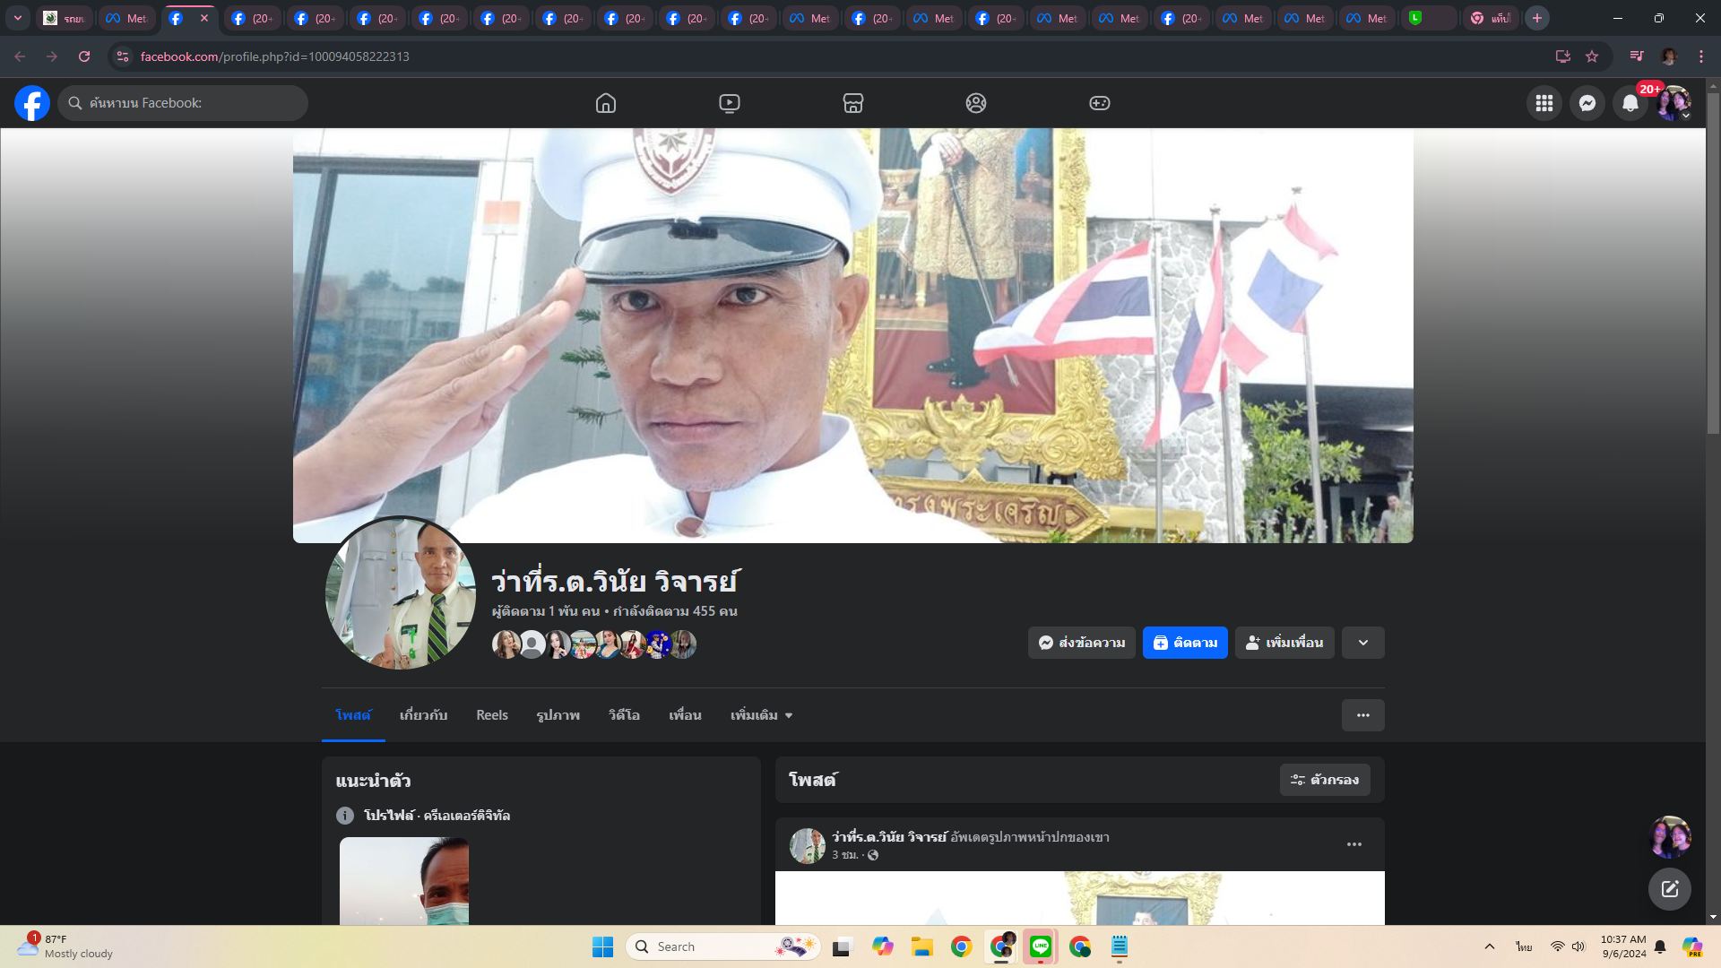The height and width of the screenshot is (968, 1721).
Task: Open the notifications bell icon
Action: tap(1630, 103)
